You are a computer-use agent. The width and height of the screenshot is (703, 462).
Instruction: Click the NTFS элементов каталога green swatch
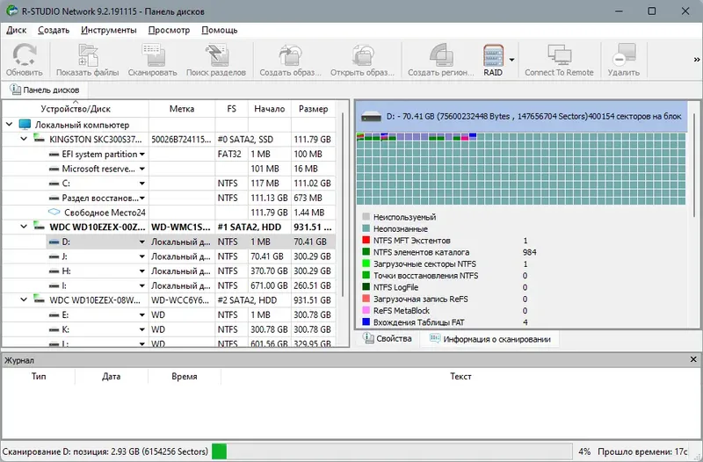366,252
